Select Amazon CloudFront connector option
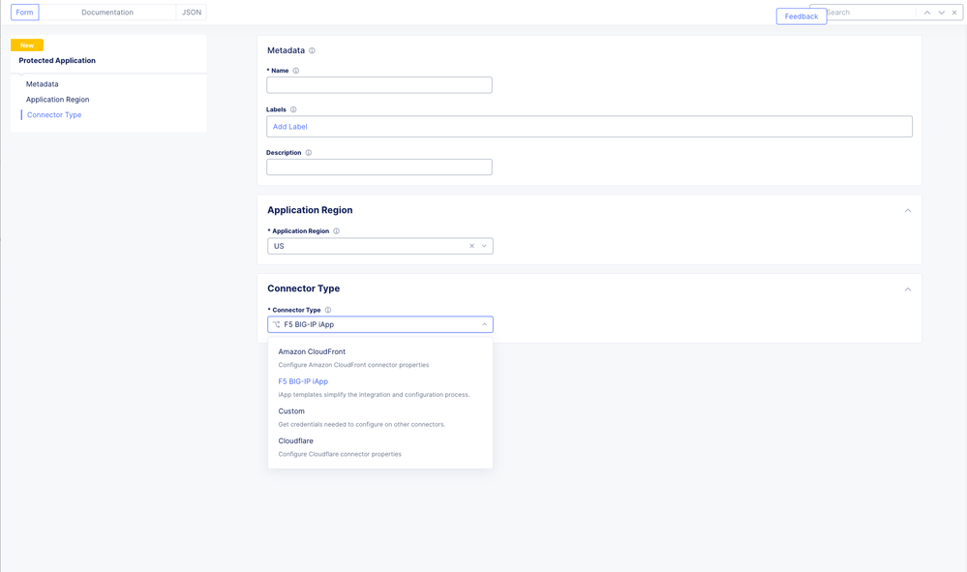Viewport: 967px width, 572px height. (312, 352)
